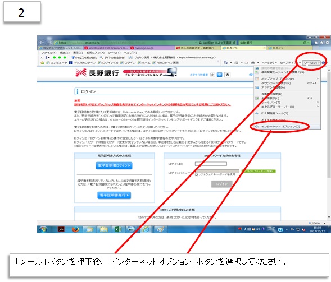Set text size to 大
This screenshot has height=282, width=331.
pyautogui.click(x=228, y=75)
